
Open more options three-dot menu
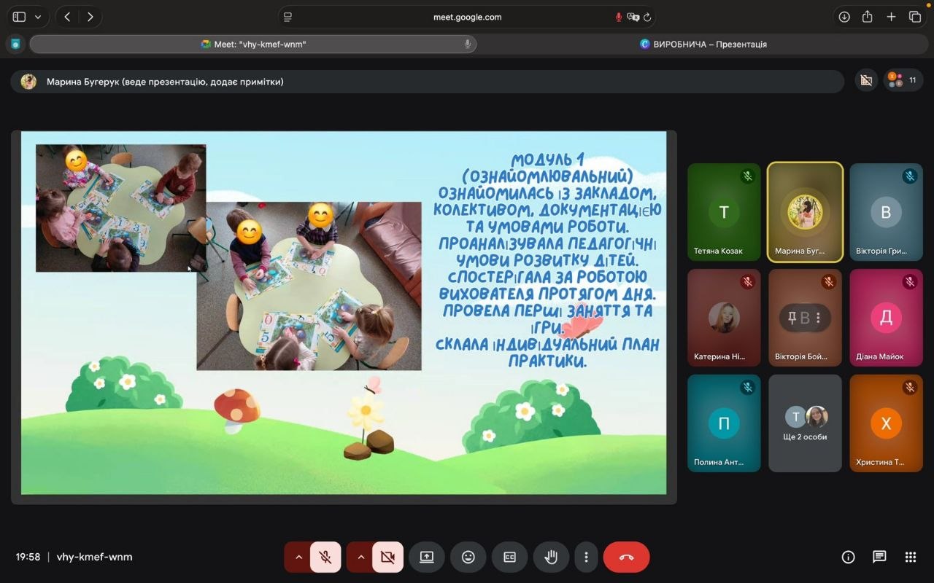586,557
